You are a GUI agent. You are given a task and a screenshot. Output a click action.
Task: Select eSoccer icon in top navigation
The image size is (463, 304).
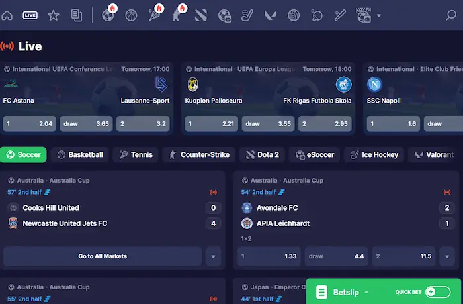point(224,16)
